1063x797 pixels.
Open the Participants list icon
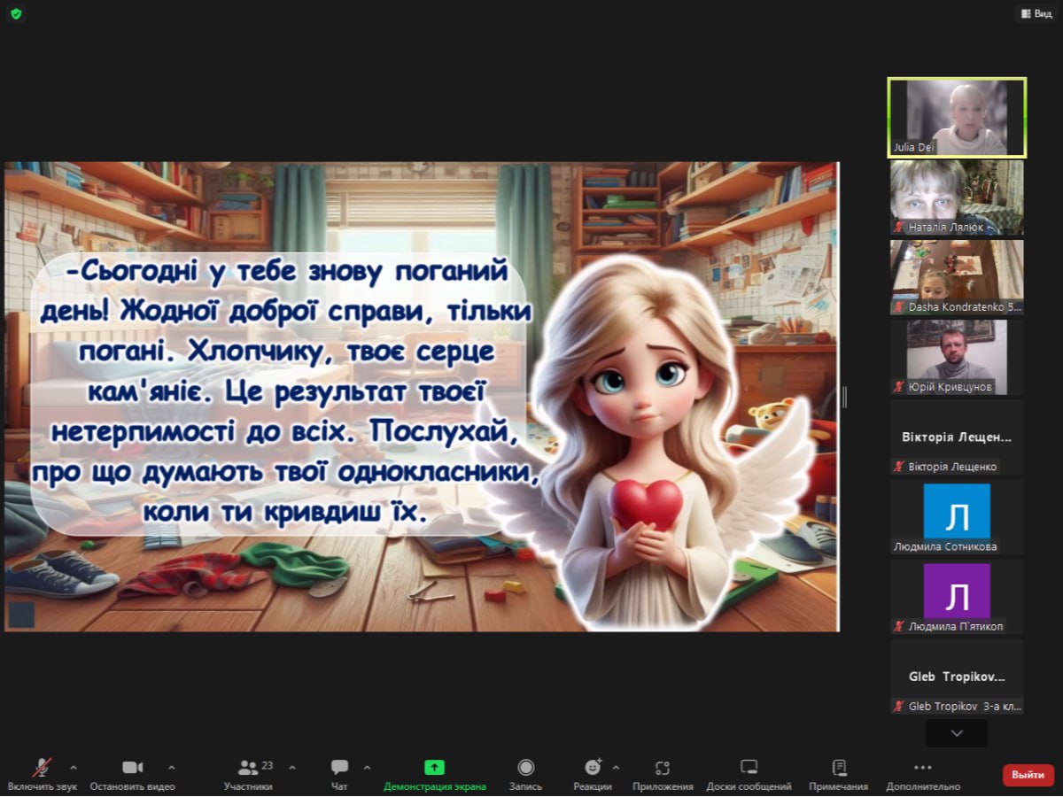click(248, 767)
